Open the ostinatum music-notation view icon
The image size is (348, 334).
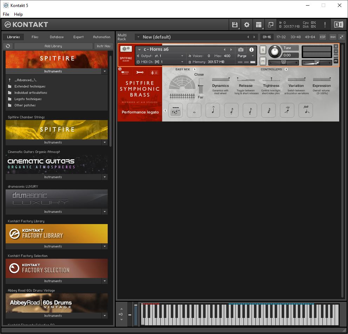pos(154,73)
